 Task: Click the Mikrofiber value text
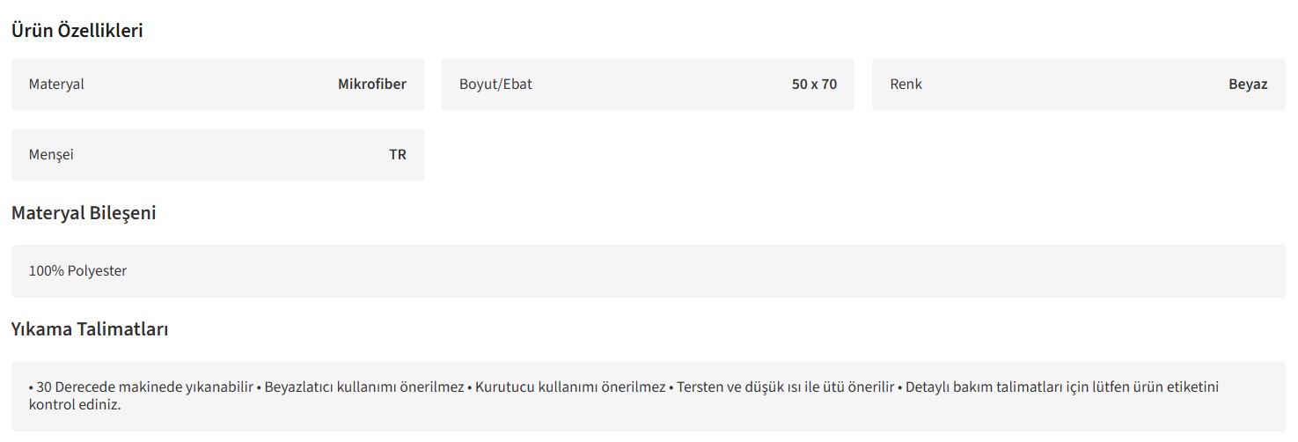pyautogui.click(x=371, y=85)
